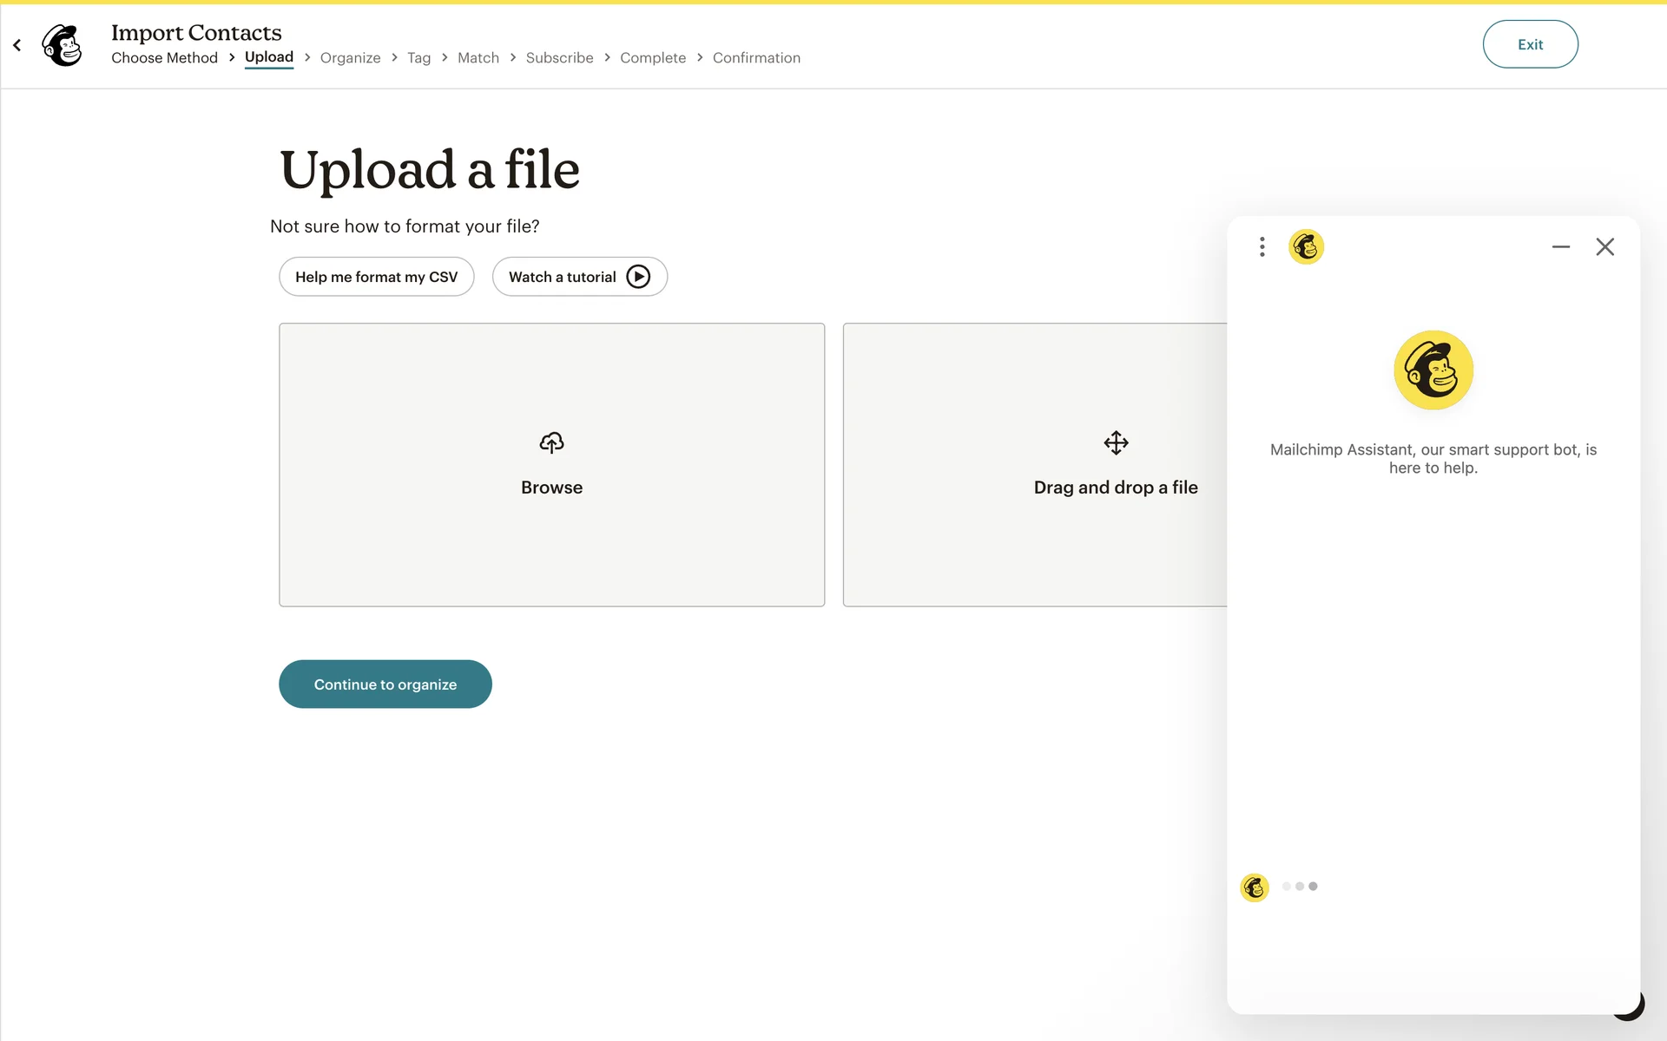Jump to the Organize step

(350, 58)
